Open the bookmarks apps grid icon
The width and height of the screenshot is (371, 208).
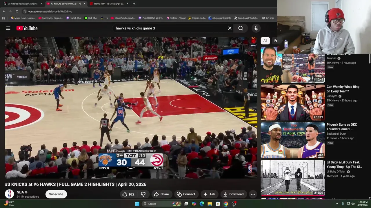click(x=3, y=18)
